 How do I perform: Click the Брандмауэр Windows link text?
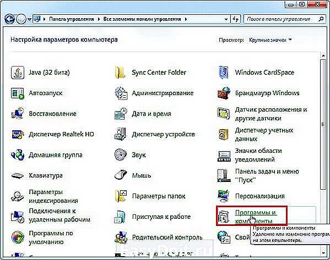click(x=267, y=93)
